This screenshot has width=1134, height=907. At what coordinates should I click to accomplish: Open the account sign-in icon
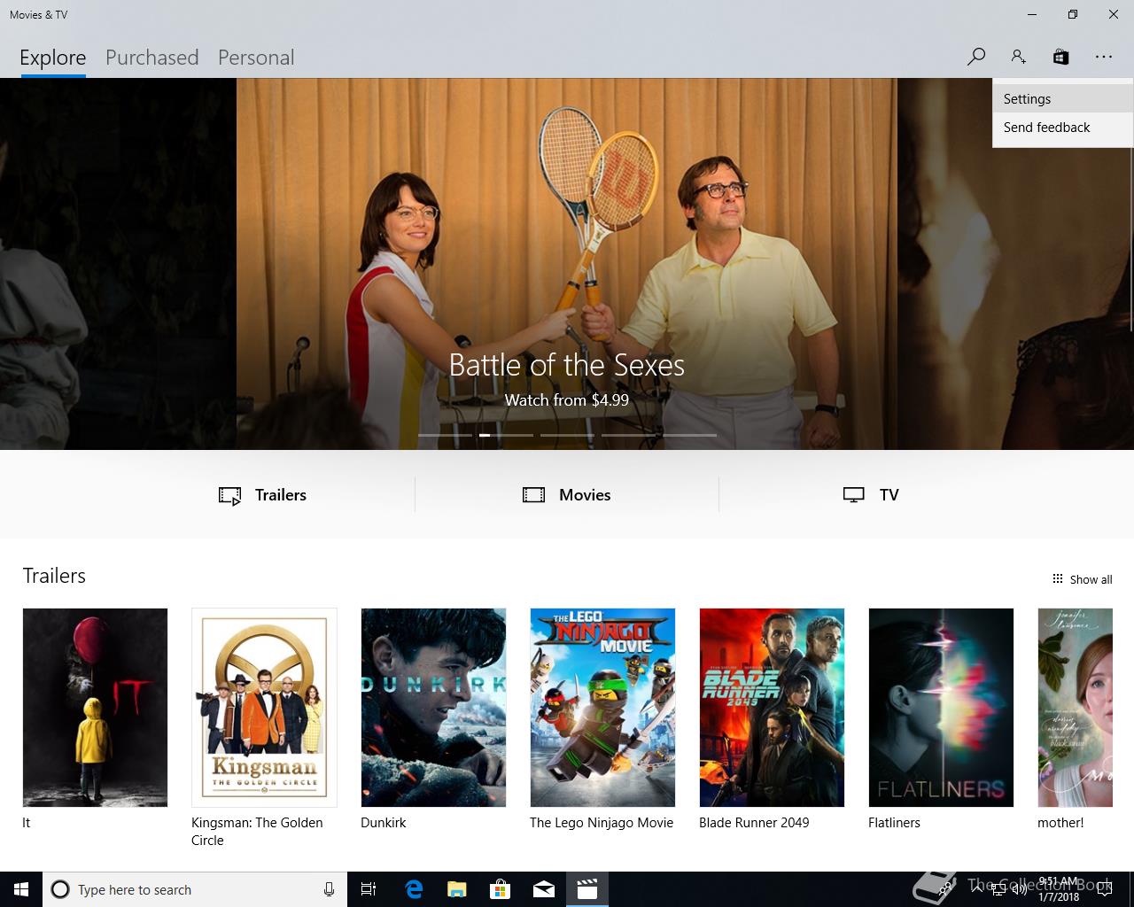(x=1018, y=57)
